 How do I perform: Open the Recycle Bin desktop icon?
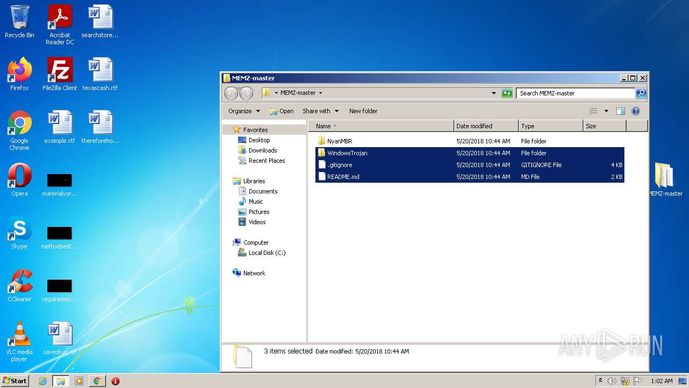coord(19,22)
